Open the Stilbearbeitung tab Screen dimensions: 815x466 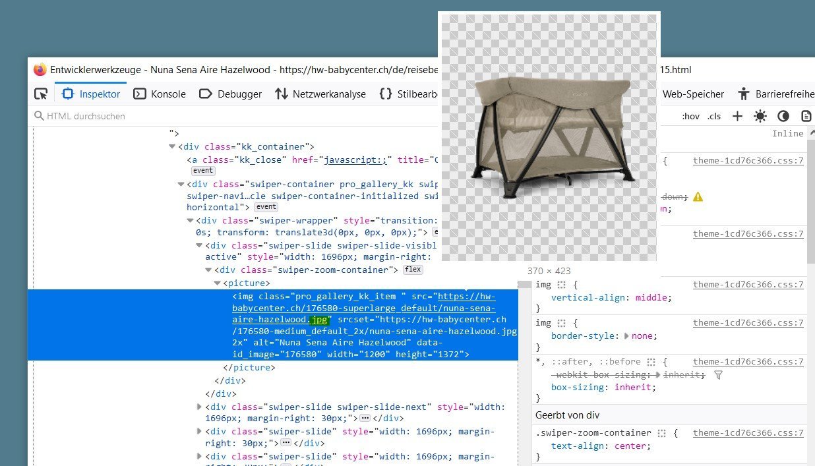[x=409, y=94]
